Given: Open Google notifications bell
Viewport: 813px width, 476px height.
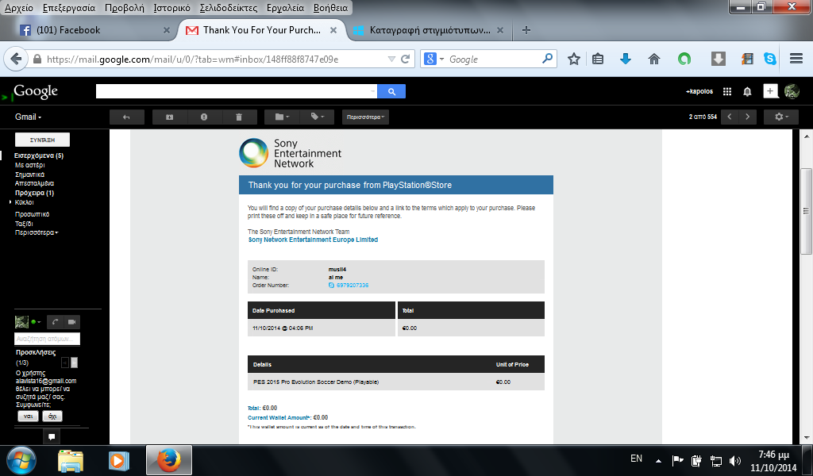Looking at the screenshot, I should (747, 92).
